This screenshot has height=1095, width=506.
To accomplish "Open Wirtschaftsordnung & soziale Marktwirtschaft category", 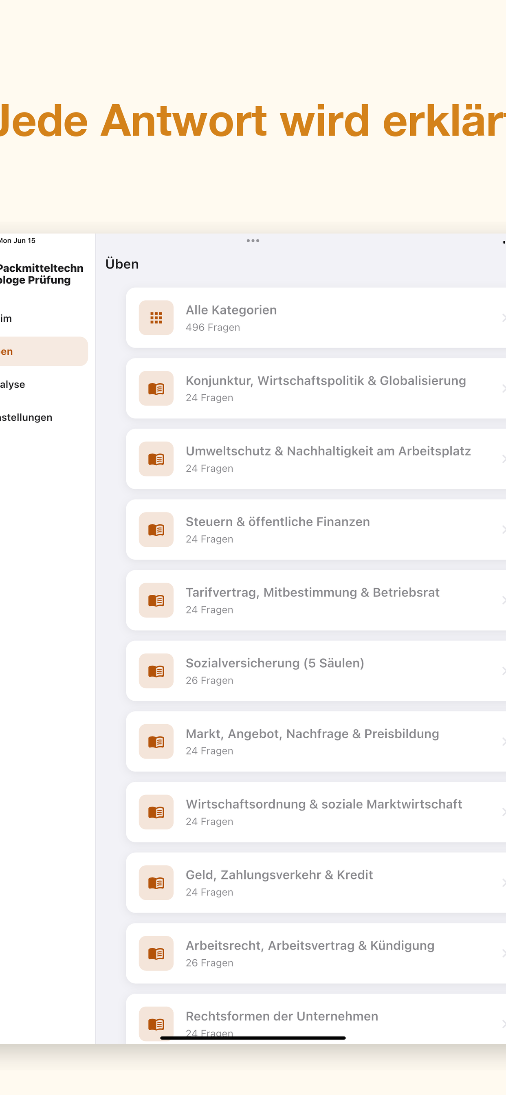I will (316, 812).
